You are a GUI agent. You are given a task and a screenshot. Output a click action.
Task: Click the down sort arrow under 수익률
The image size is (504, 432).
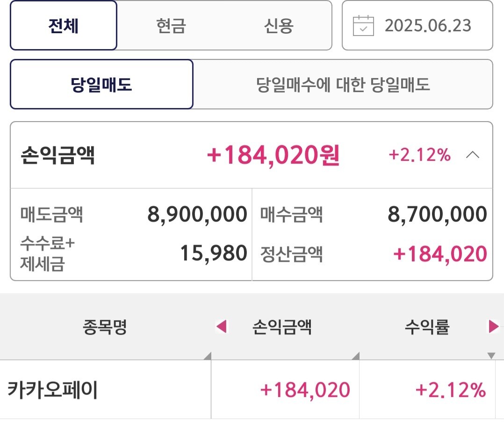pyautogui.click(x=491, y=356)
